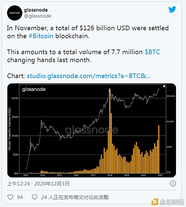
Task: Click the tweet info circle icon
Action: click(x=173, y=183)
